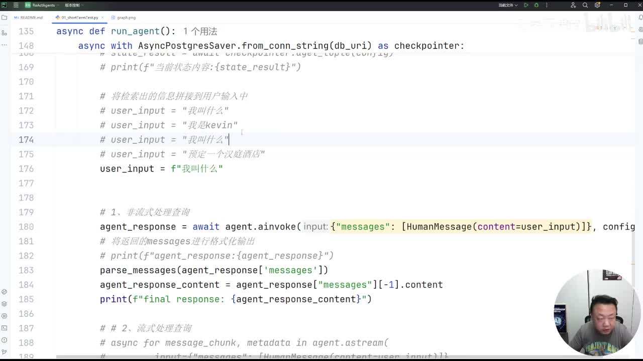The height and width of the screenshot is (361, 643).
Task: Click the 'input:' parameter hint
Action: [315, 227]
